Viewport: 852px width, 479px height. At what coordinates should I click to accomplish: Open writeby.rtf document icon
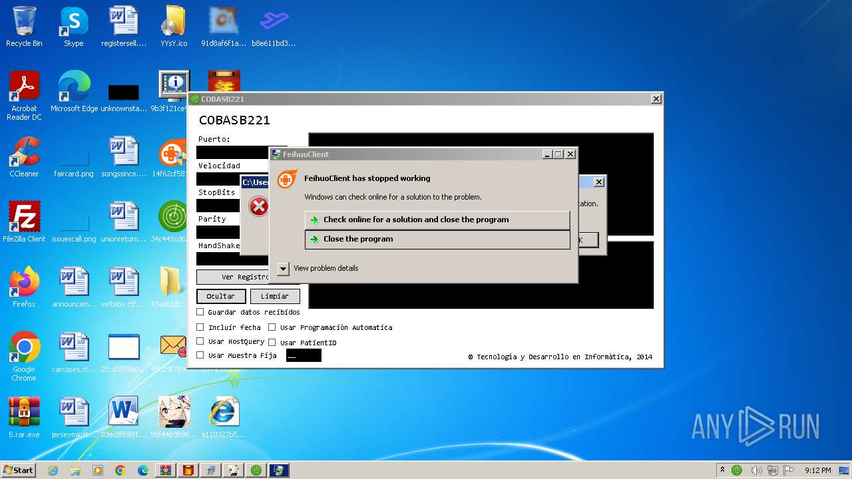[123, 287]
